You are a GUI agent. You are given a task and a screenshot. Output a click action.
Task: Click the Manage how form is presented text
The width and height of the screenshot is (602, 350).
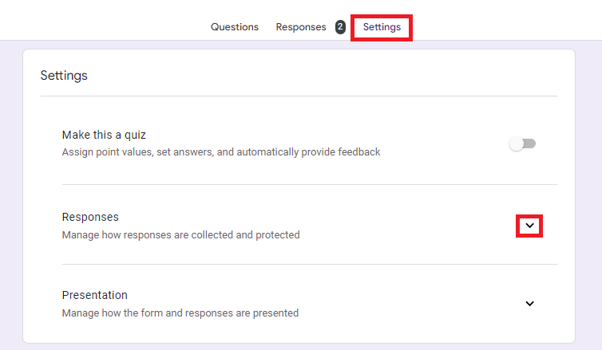point(180,313)
